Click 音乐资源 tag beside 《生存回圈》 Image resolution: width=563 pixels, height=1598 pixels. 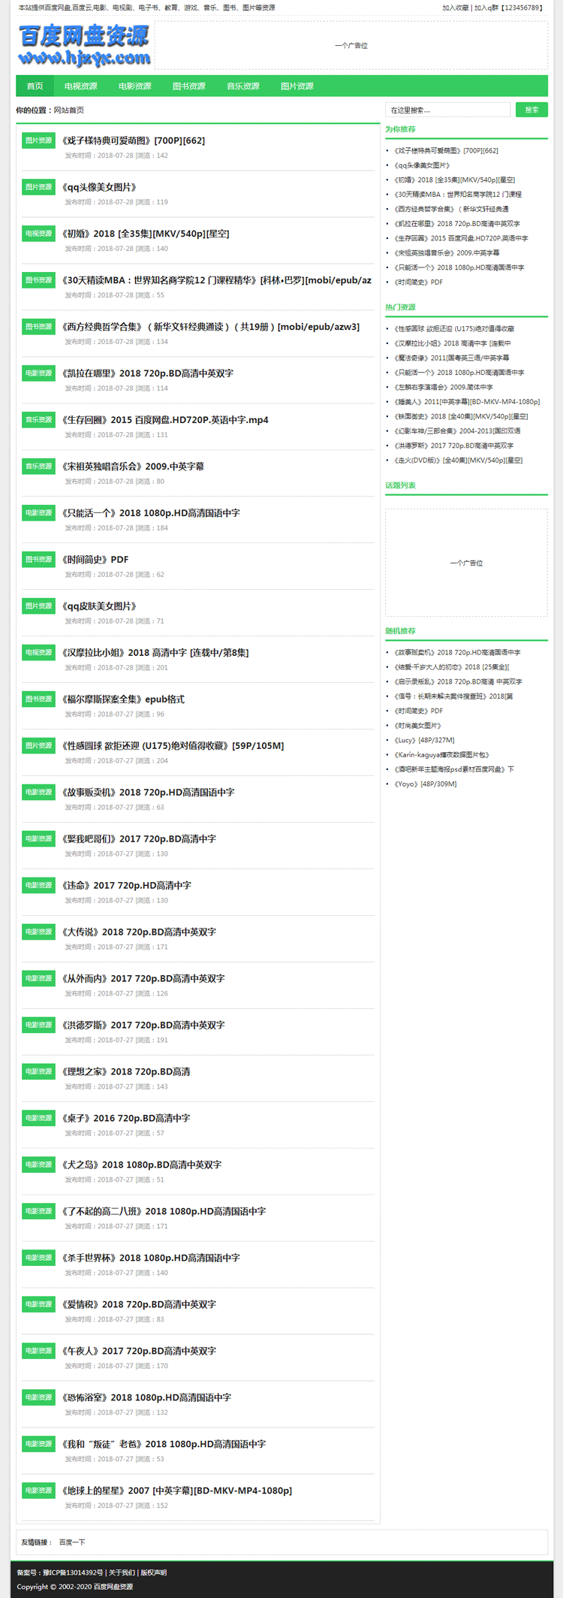coord(38,420)
